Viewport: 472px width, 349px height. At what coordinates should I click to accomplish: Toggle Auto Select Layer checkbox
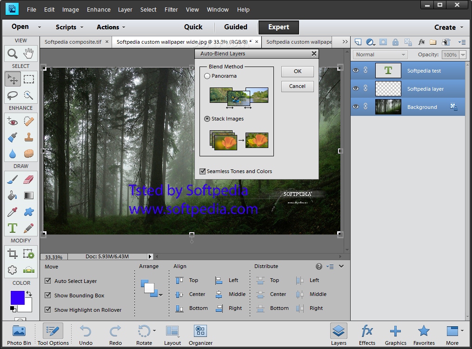coord(47,281)
